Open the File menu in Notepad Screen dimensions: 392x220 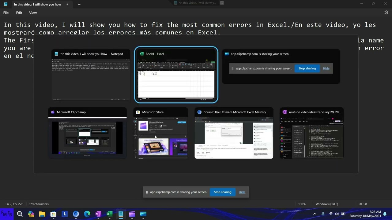[x=6, y=13]
